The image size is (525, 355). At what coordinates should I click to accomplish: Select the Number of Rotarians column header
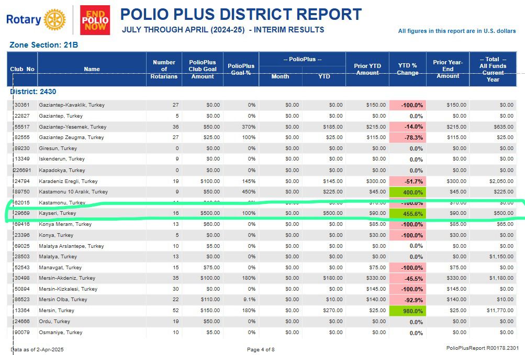coord(164,69)
